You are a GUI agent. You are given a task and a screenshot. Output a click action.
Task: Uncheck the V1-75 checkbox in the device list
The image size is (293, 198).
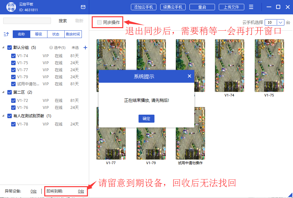pos(13,63)
